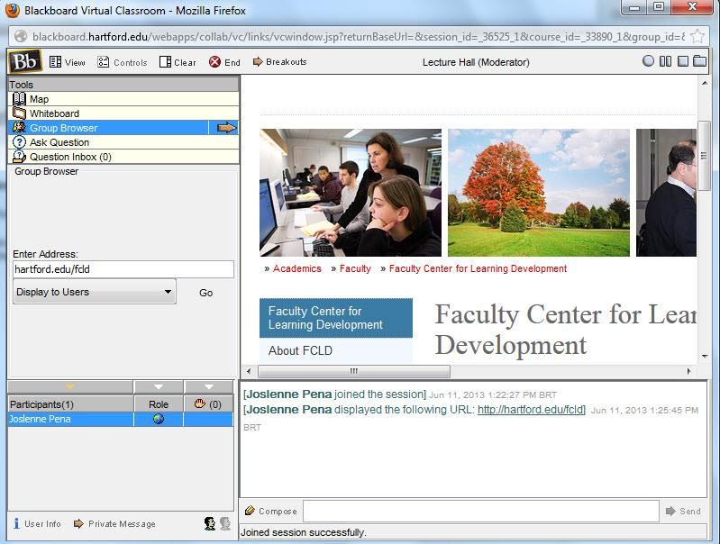
Task: Maximize the Firefox window
Action: tap(658, 7)
